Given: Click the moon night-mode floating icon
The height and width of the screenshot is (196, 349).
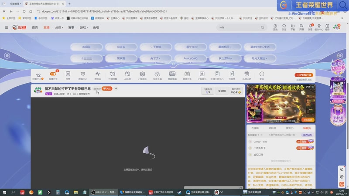Looking at the screenshot, I should coord(342,169).
